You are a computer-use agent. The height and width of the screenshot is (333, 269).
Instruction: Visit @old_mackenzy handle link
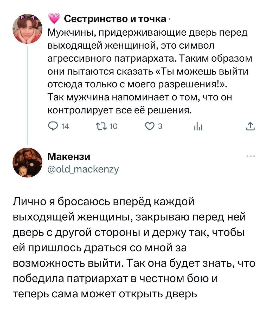(83, 169)
